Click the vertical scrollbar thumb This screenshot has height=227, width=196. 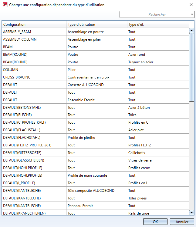191,67
